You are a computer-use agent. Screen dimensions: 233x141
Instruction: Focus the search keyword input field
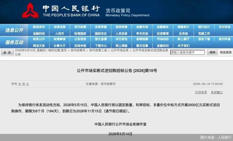[187, 52]
